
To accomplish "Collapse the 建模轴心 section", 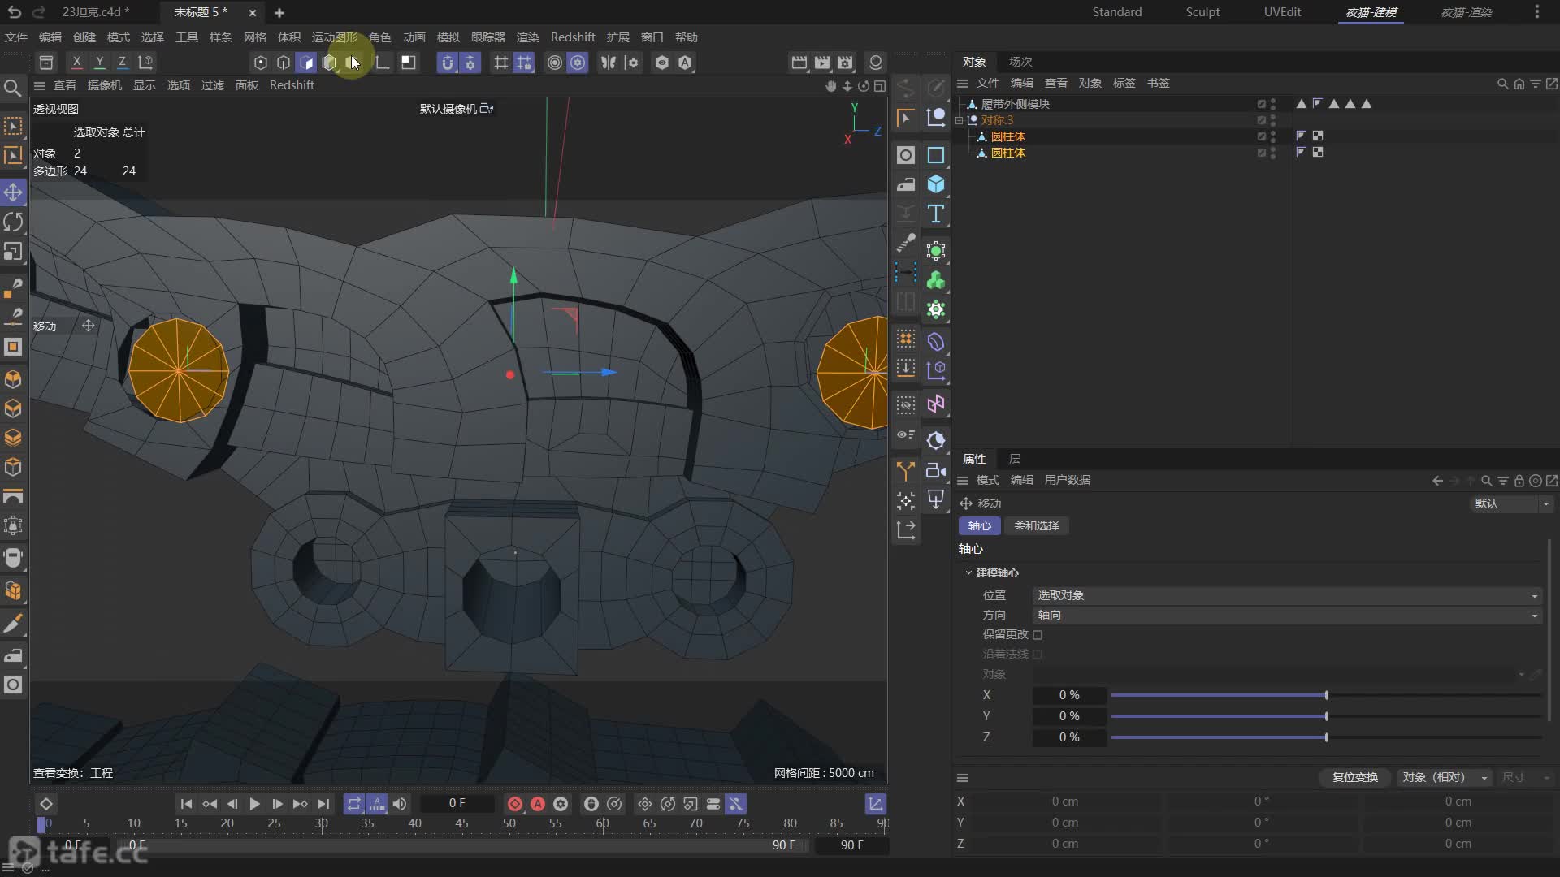I will click(968, 572).
